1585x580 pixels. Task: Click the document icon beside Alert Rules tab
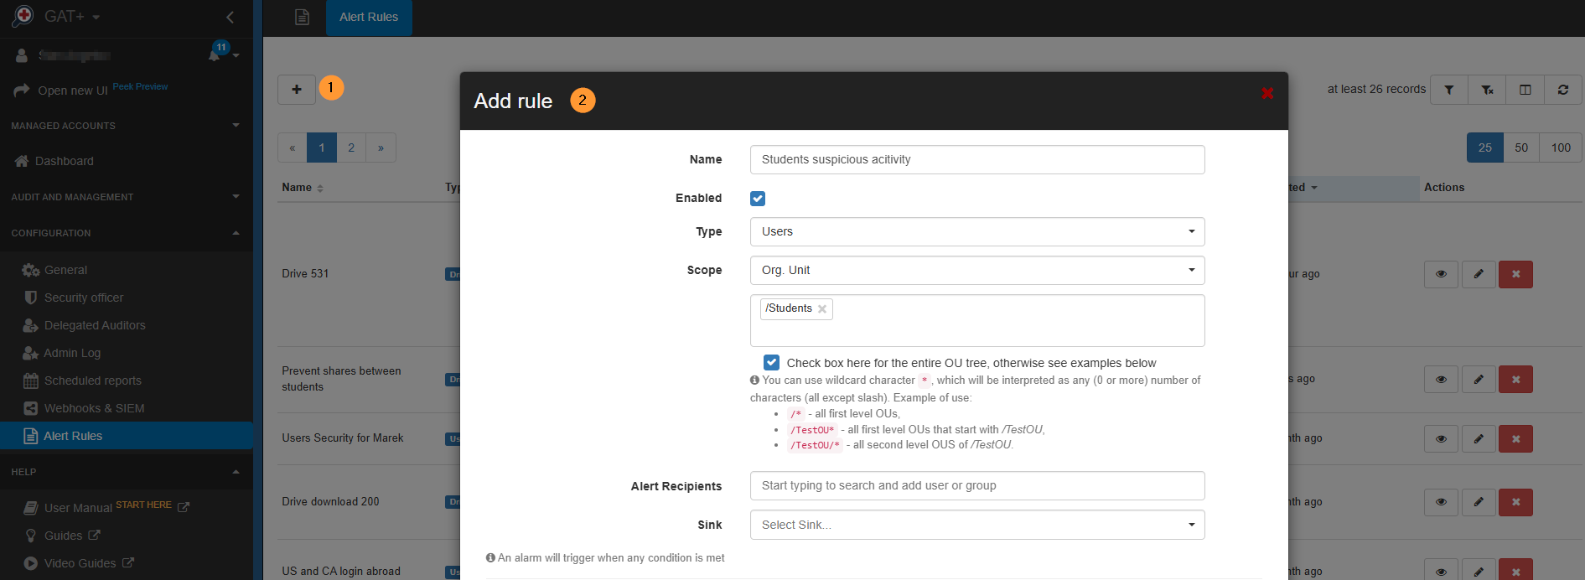click(303, 17)
